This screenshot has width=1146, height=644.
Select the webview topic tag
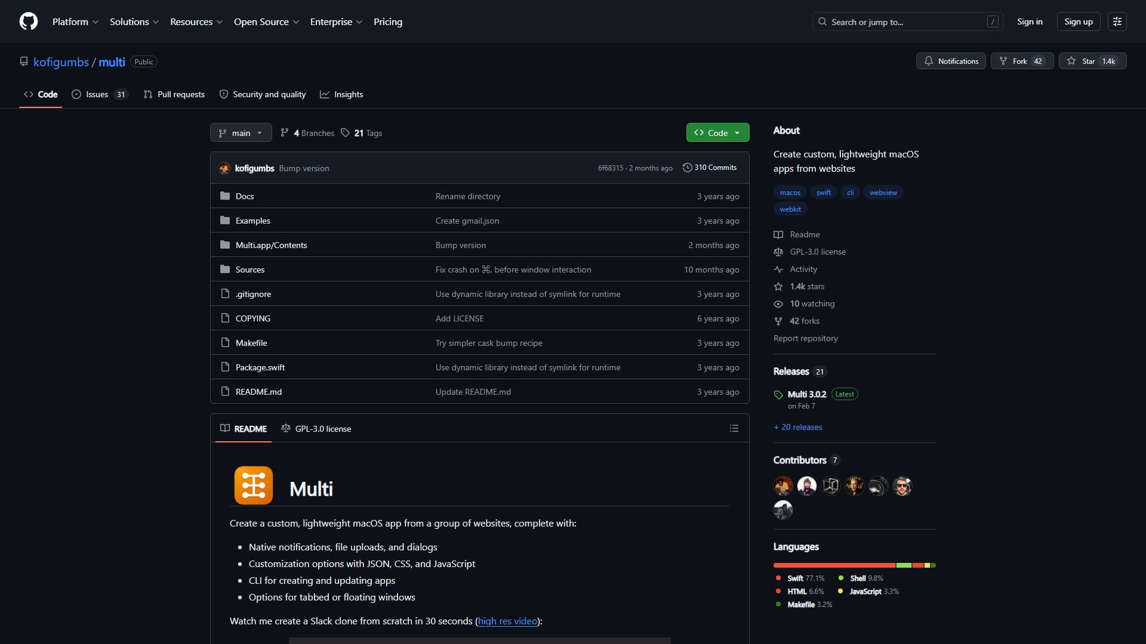click(883, 192)
